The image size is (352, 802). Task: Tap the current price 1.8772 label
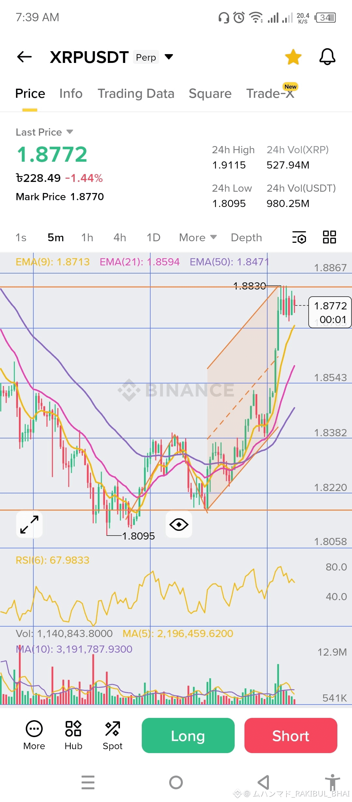[x=330, y=312]
